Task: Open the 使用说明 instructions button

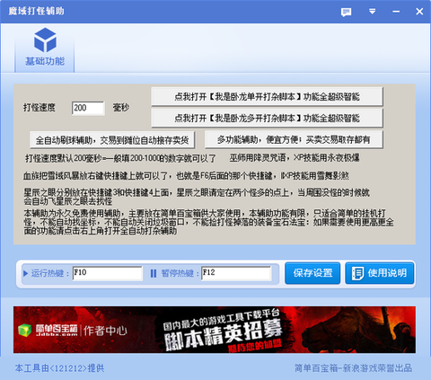Action: (x=380, y=273)
